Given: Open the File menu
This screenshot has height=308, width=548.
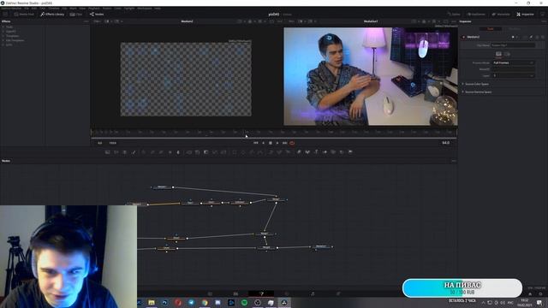Looking at the screenshot, I should [x=27, y=8].
